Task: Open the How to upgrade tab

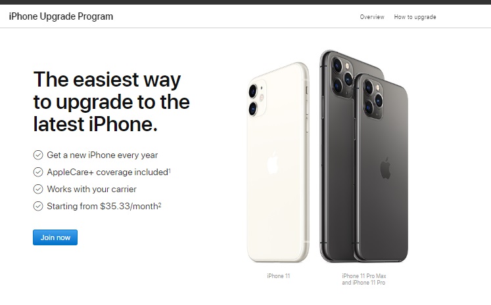Action: point(415,17)
